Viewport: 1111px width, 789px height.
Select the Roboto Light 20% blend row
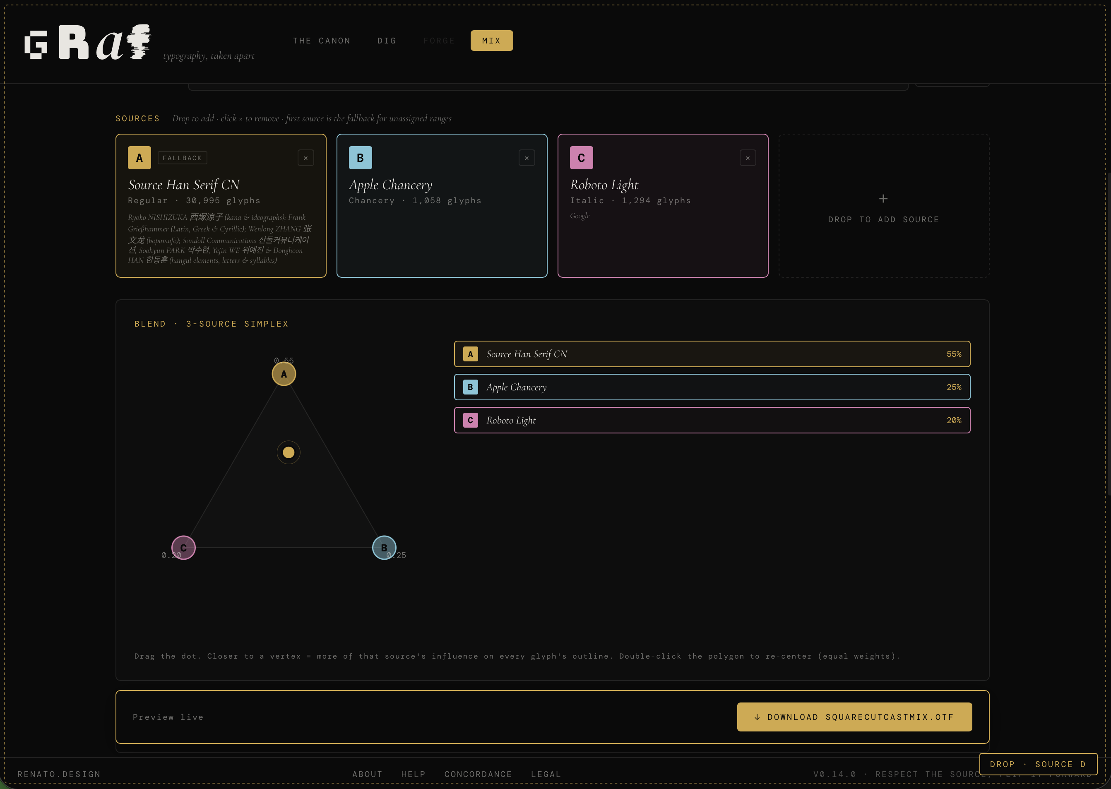pos(712,420)
